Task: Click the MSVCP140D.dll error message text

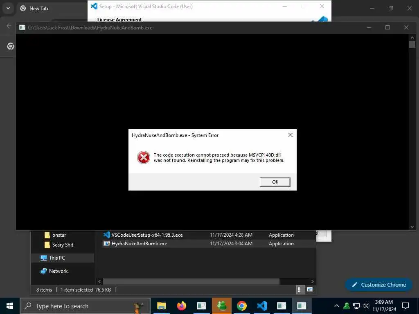Action: click(219, 157)
